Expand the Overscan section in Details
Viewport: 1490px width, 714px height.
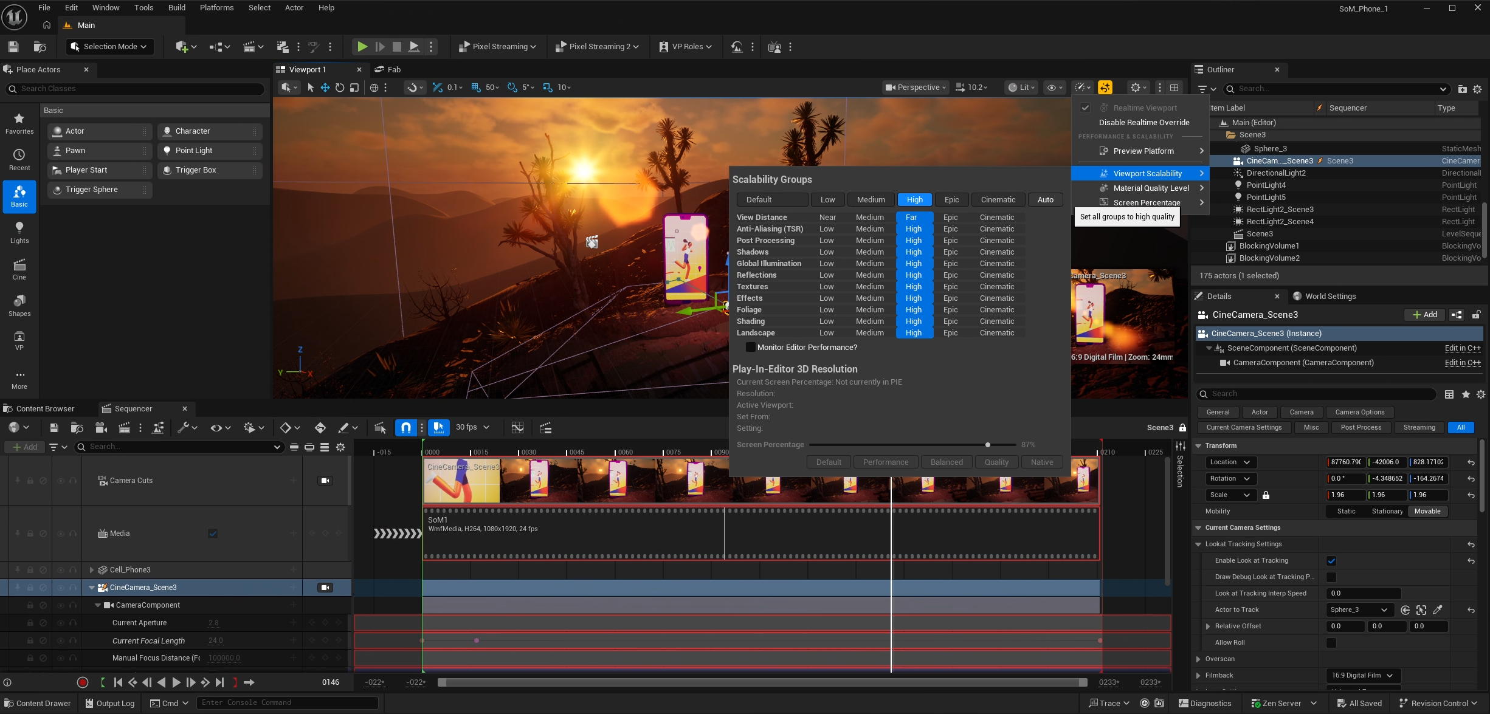1198,659
